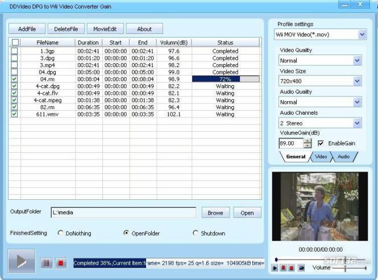Screen dimensions: 378x280
Task: Open the Profile settings format dropdown
Action: click(362, 35)
